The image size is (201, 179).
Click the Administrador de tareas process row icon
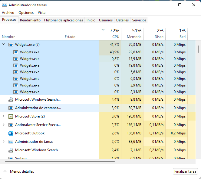11,142
